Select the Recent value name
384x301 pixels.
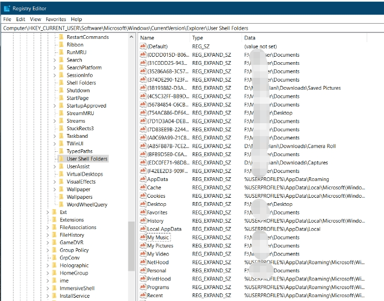point(155,296)
